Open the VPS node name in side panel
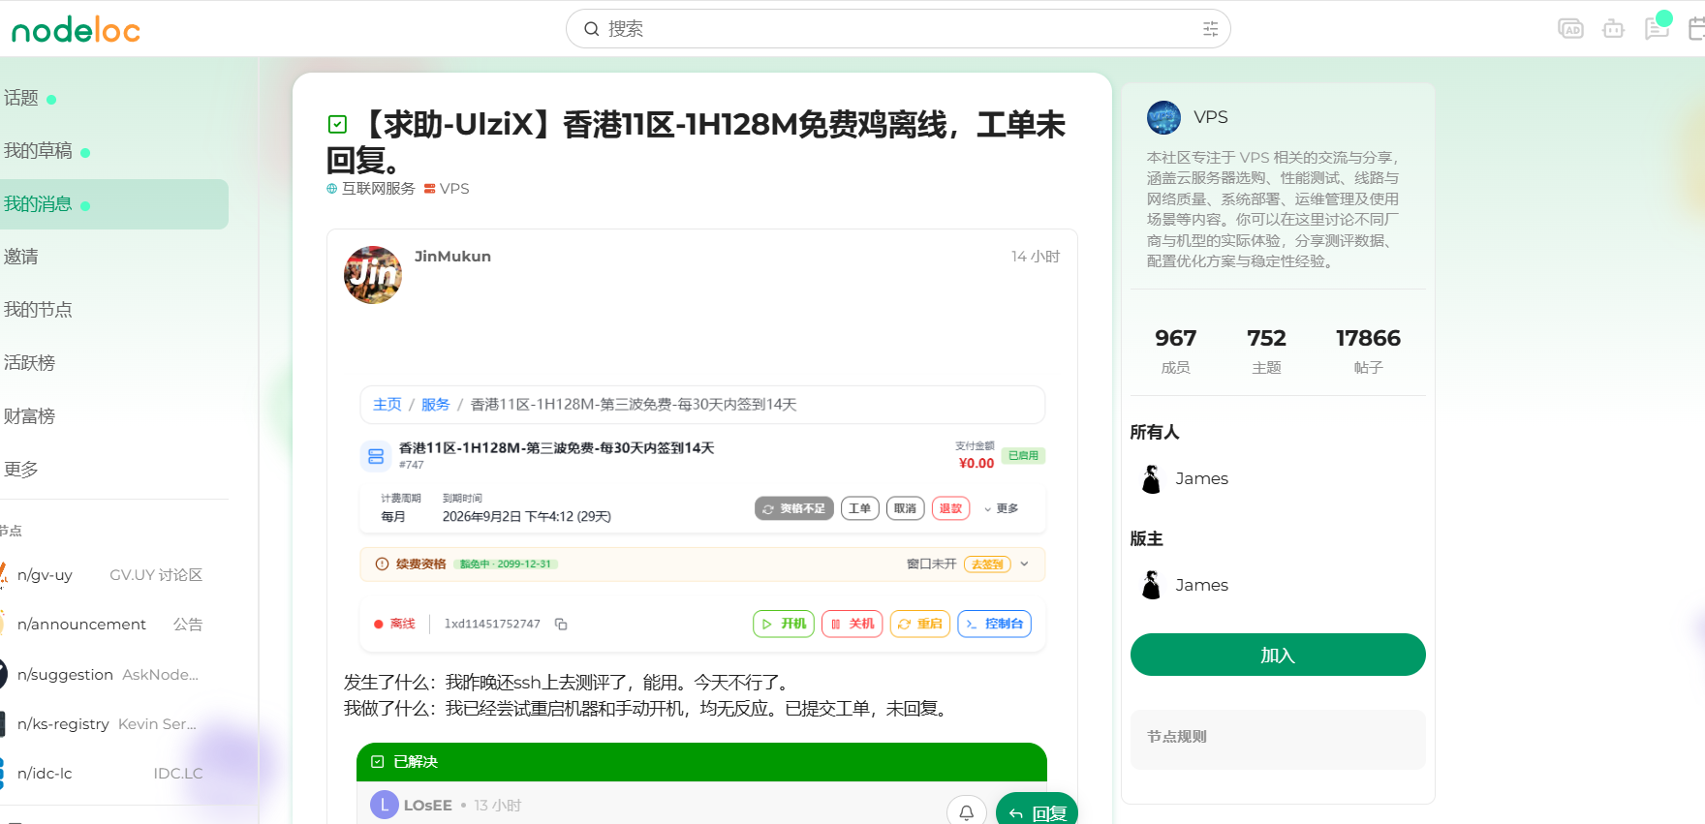 1211,117
